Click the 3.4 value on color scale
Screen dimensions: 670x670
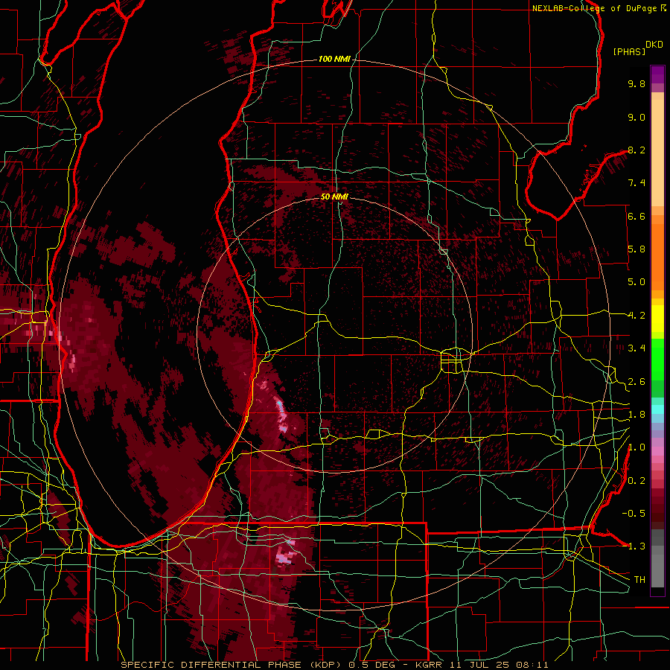point(636,348)
